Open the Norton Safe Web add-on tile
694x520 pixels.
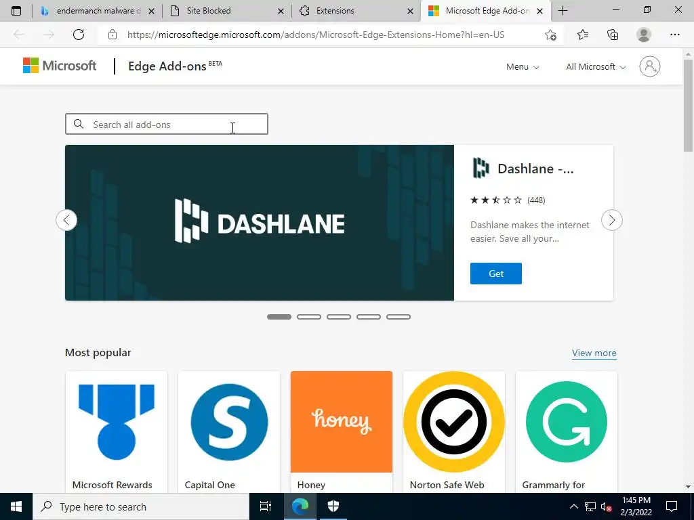pyautogui.click(x=454, y=431)
